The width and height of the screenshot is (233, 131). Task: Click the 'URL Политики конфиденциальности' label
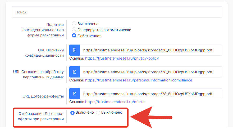[44, 53]
